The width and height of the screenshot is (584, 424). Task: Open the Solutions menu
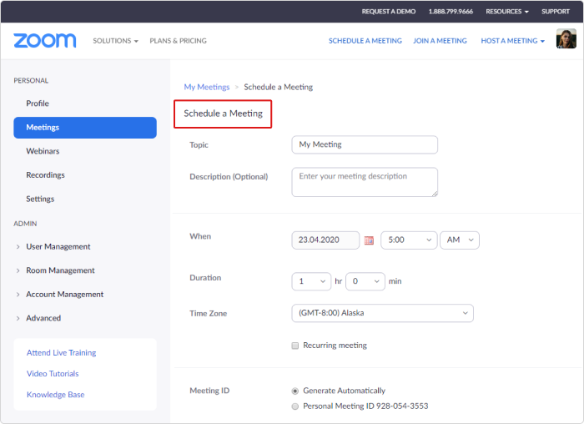115,41
